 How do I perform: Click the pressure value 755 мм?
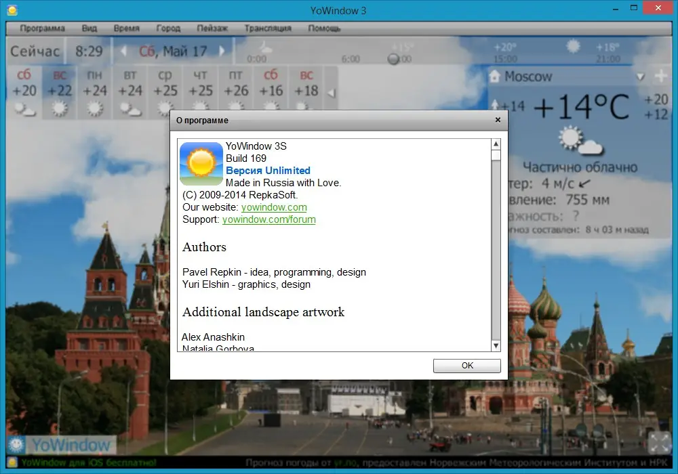point(588,200)
